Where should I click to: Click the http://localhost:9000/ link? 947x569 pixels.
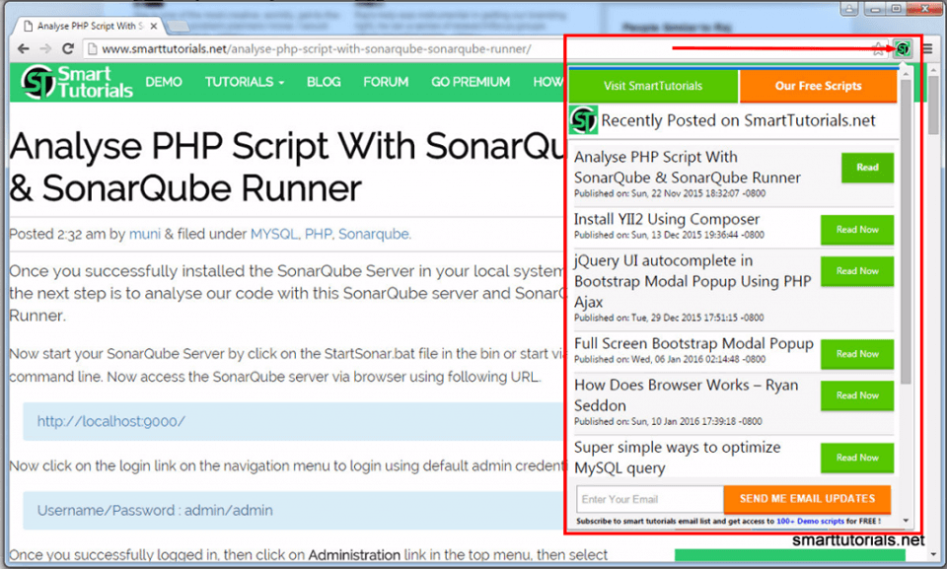click(x=111, y=421)
